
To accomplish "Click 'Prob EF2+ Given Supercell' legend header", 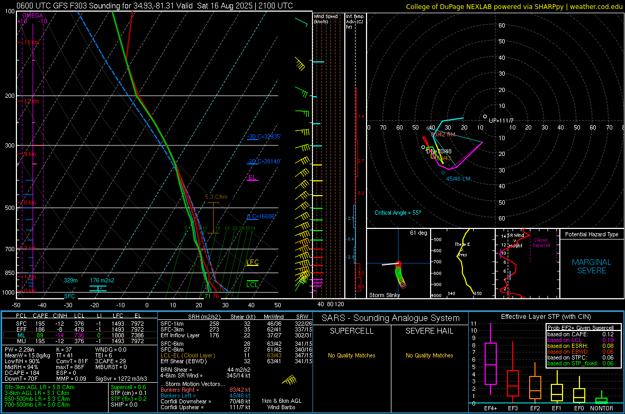I will (x=581, y=328).
